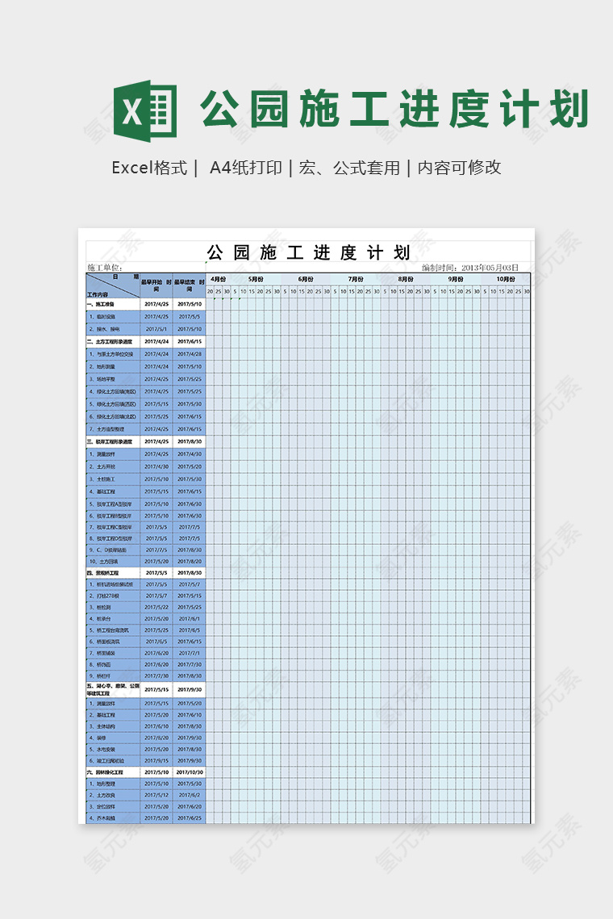Select the 最早开始时间 column header
The image size is (613, 919).
(156, 286)
